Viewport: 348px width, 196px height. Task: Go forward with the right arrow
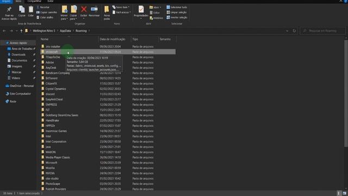click(11, 31)
